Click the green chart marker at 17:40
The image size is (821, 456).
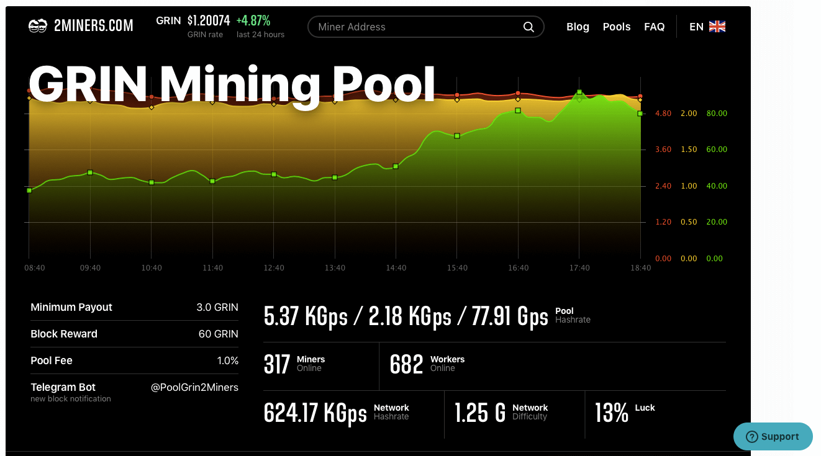coord(579,92)
